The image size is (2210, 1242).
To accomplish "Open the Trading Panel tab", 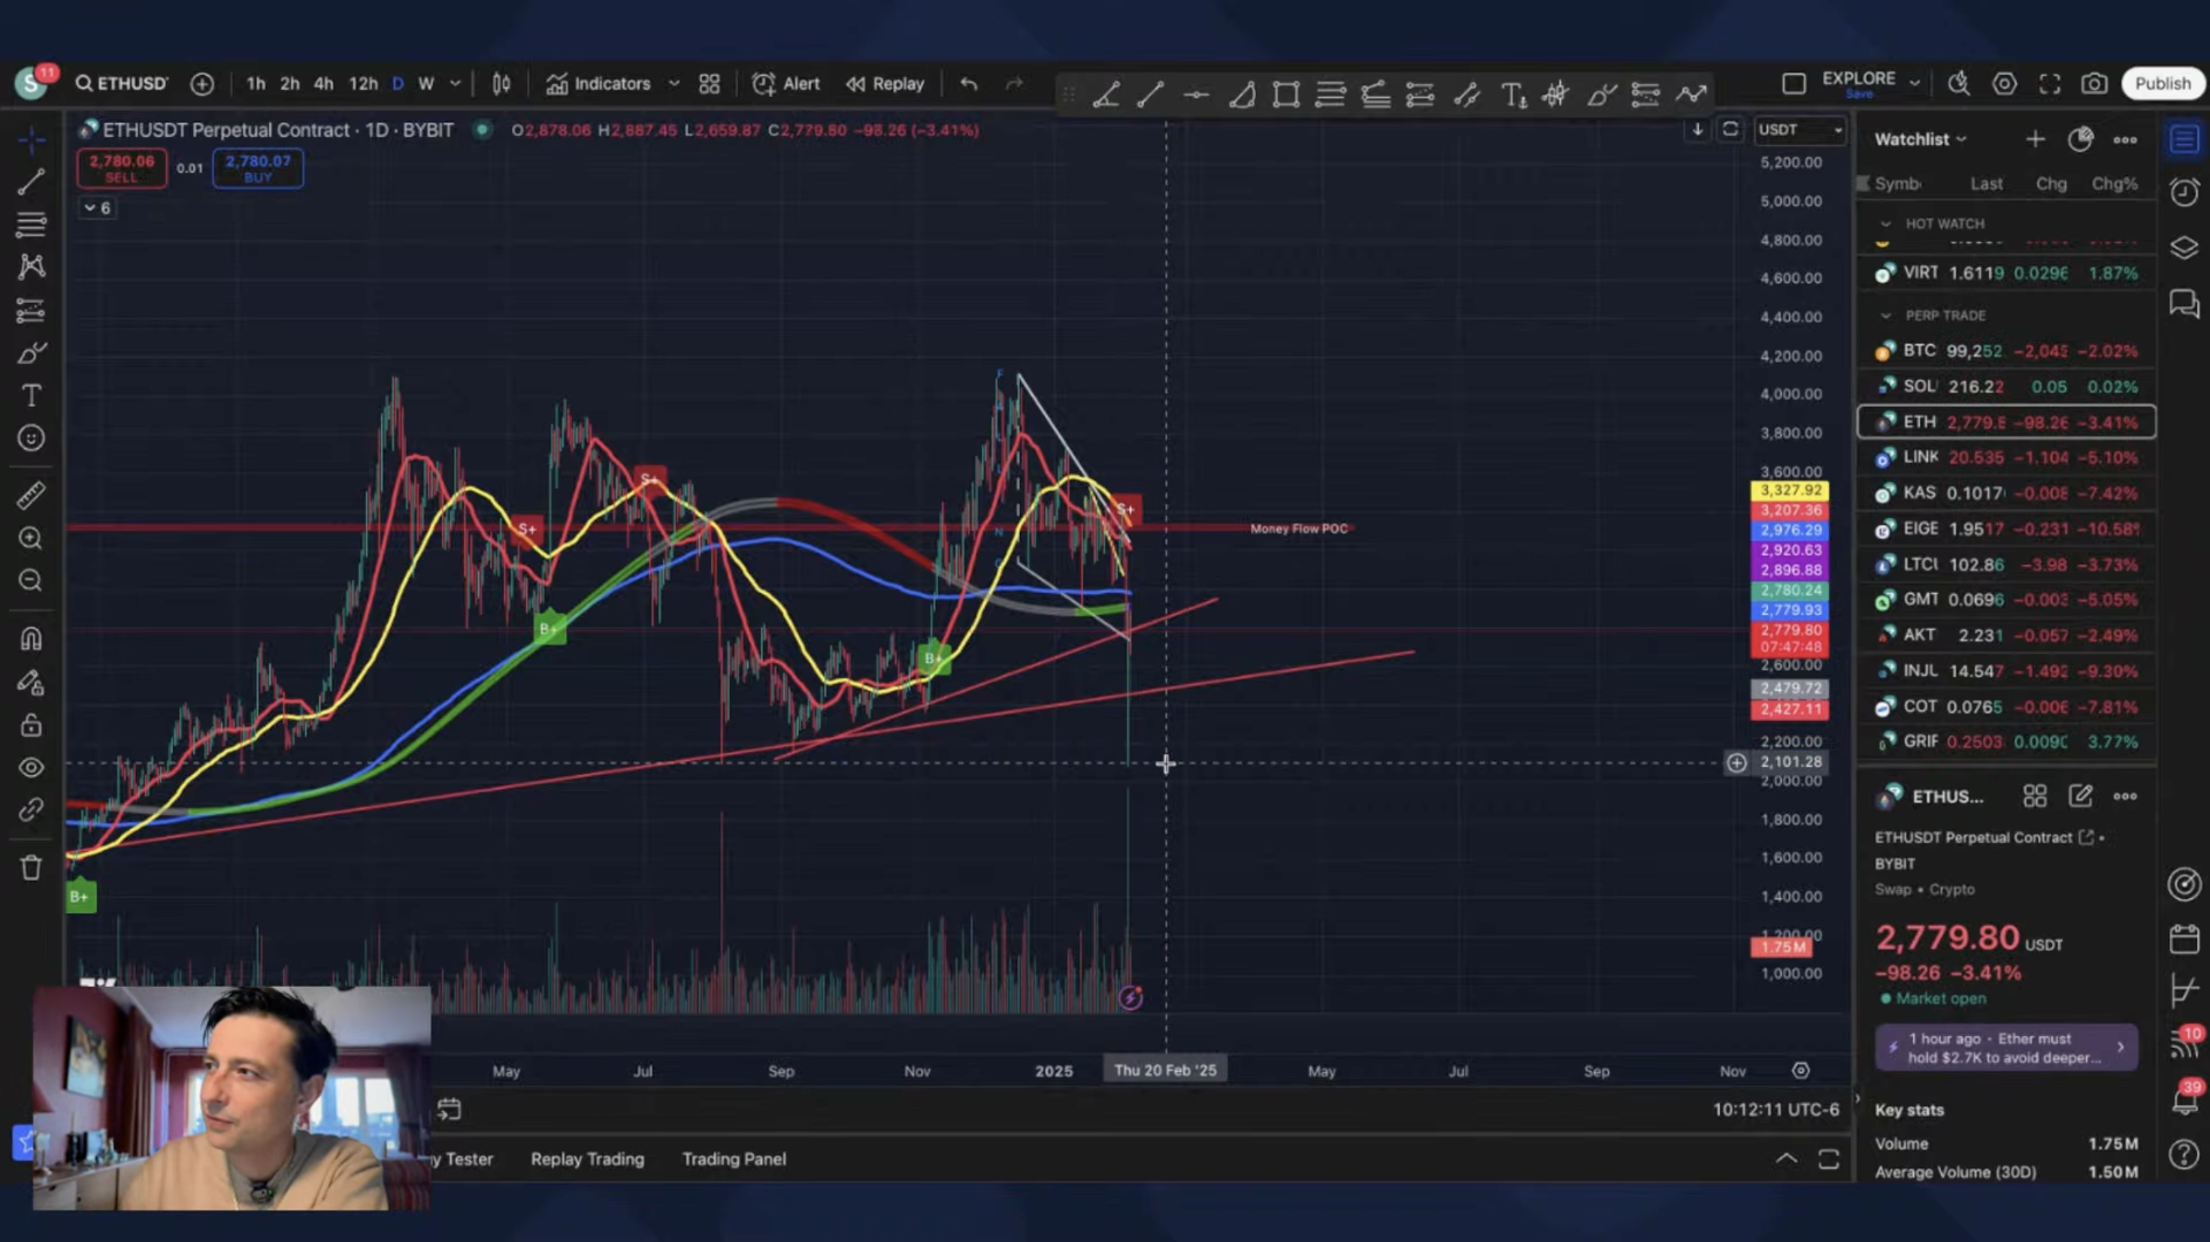I will click(734, 1159).
